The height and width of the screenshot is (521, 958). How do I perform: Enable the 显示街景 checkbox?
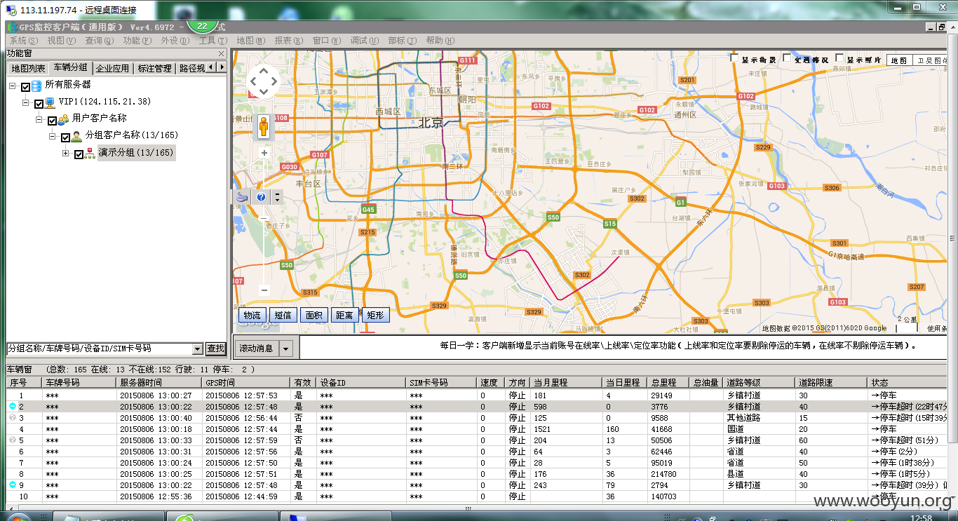pyautogui.click(x=735, y=58)
